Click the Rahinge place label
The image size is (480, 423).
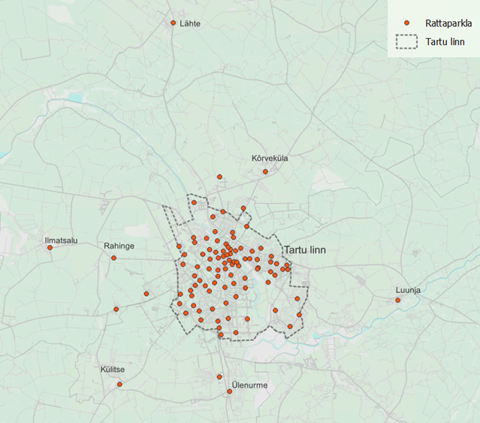(119, 246)
